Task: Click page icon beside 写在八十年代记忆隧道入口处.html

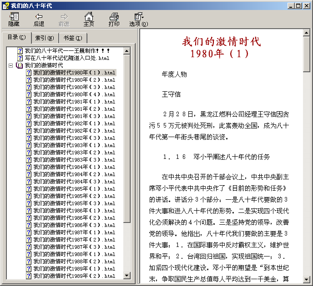Action: pos(20,58)
